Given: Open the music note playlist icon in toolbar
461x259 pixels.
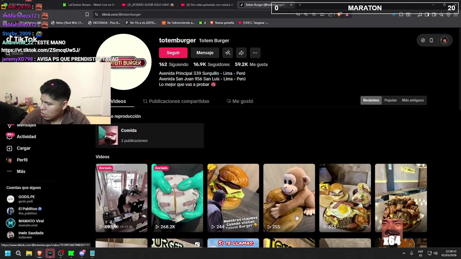Looking at the screenshot, I should (x=420, y=14).
